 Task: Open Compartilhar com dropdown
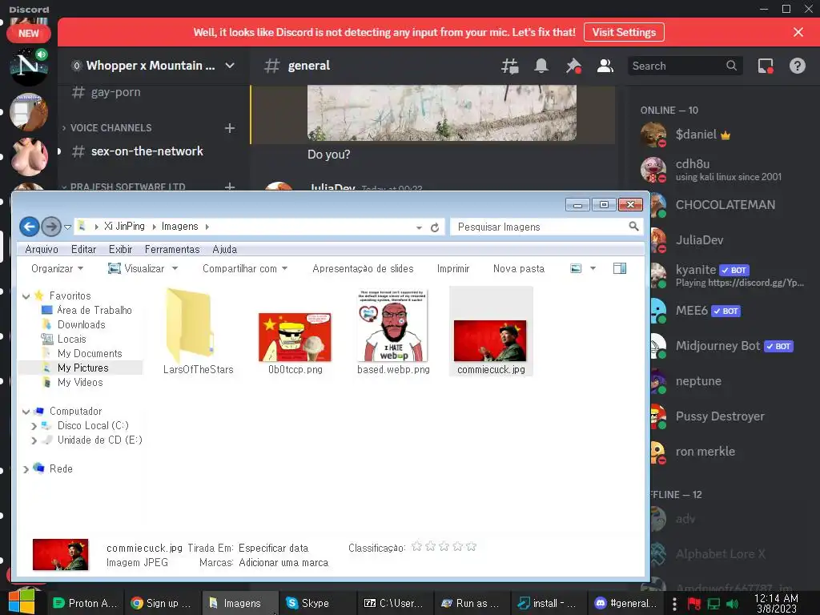pos(245,269)
